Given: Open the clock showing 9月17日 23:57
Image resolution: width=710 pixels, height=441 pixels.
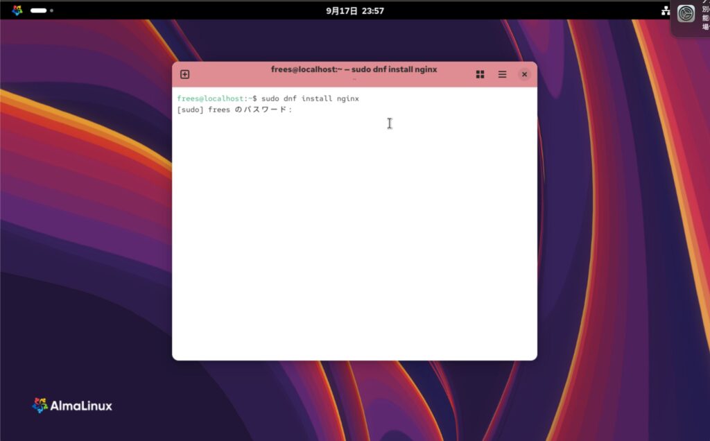Looking at the screenshot, I should [354, 10].
